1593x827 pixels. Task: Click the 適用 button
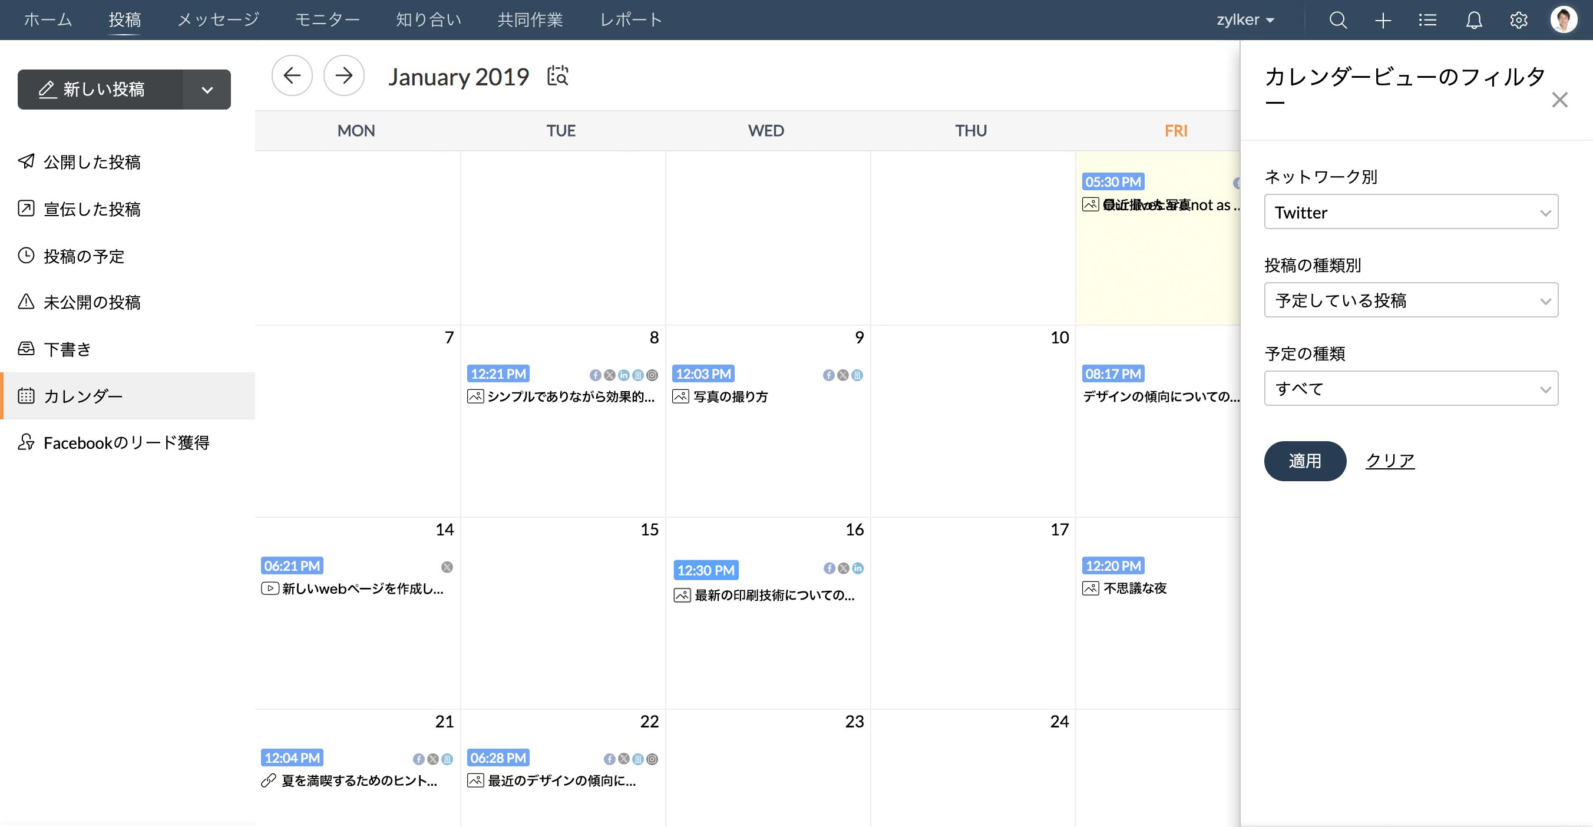click(1305, 461)
